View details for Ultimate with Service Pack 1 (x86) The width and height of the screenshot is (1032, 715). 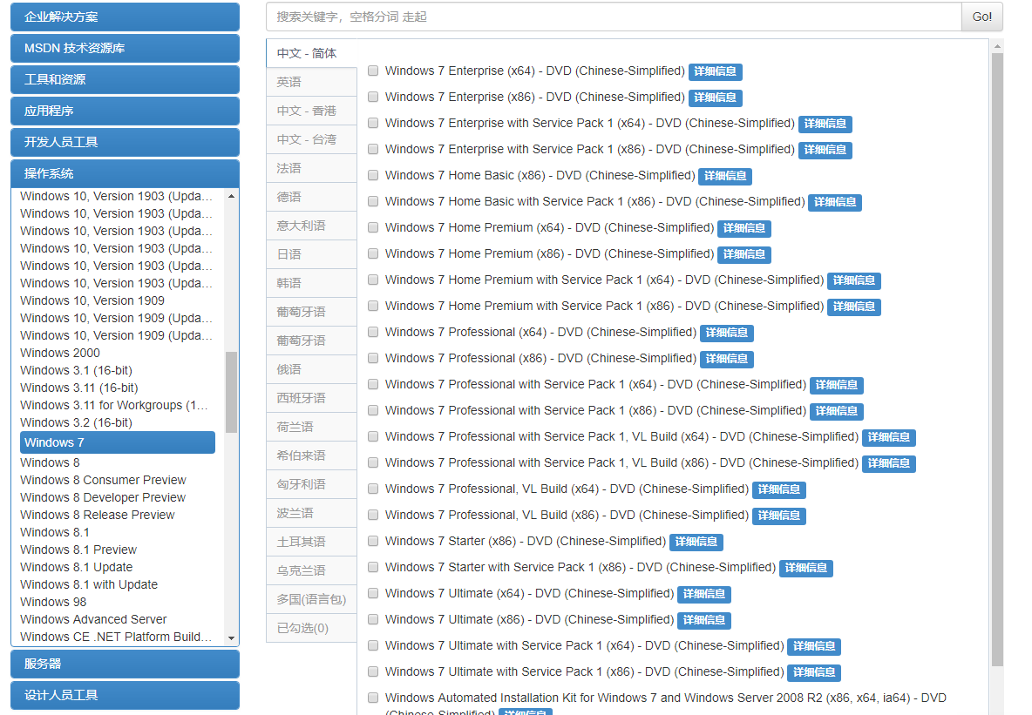813,672
